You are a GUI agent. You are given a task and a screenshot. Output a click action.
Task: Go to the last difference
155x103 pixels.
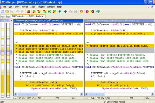pos(54,12)
